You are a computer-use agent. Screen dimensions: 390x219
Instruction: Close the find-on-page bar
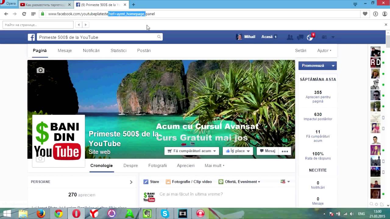(386, 25)
